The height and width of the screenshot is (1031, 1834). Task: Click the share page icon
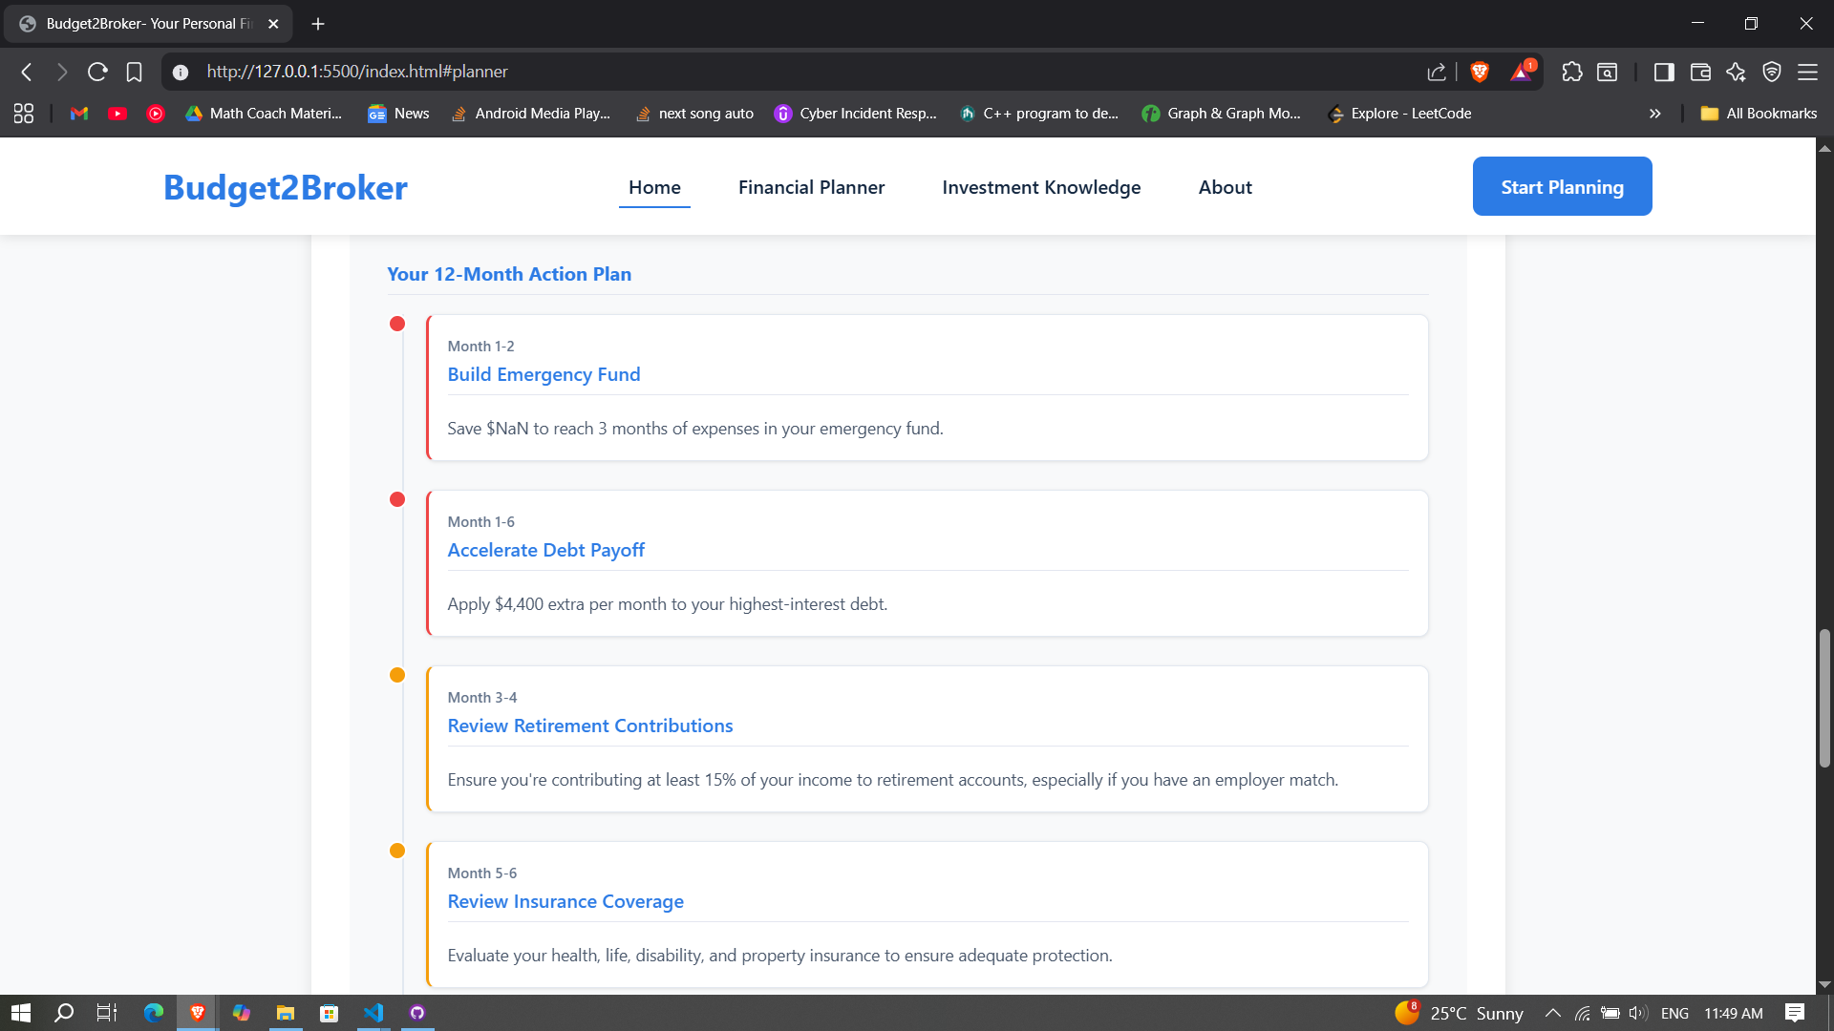[x=1437, y=72]
